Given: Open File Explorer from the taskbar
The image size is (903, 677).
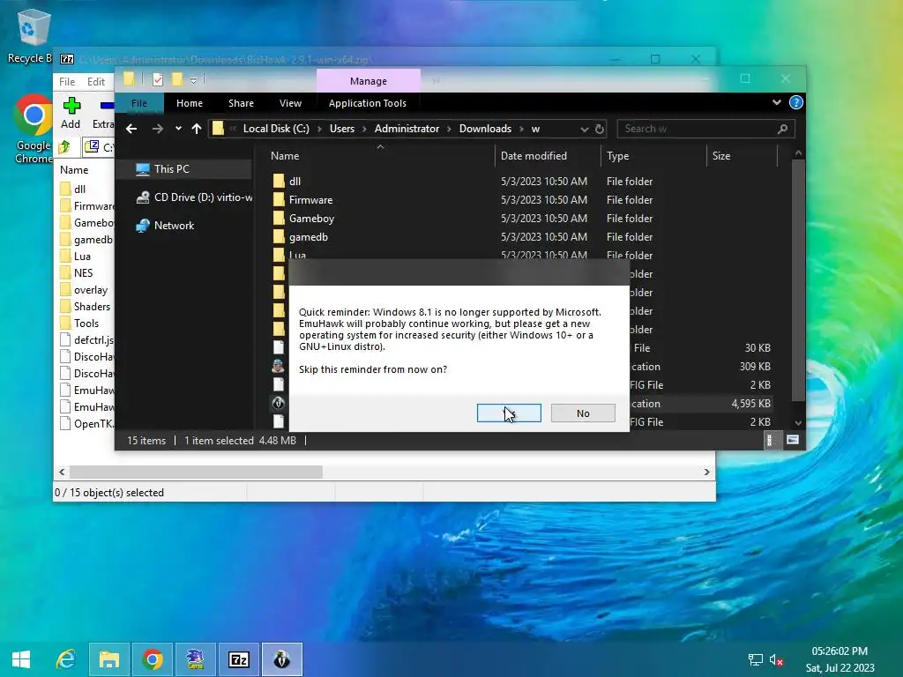Looking at the screenshot, I should tap(108, 659).
